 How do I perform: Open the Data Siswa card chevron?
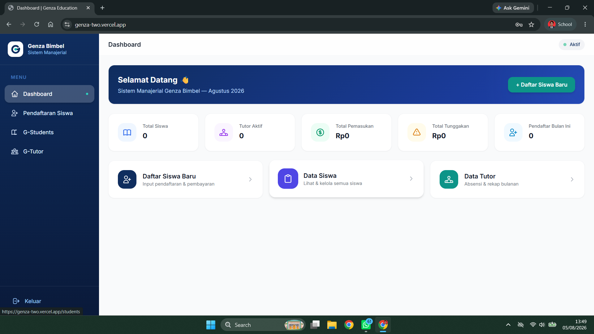411,179
